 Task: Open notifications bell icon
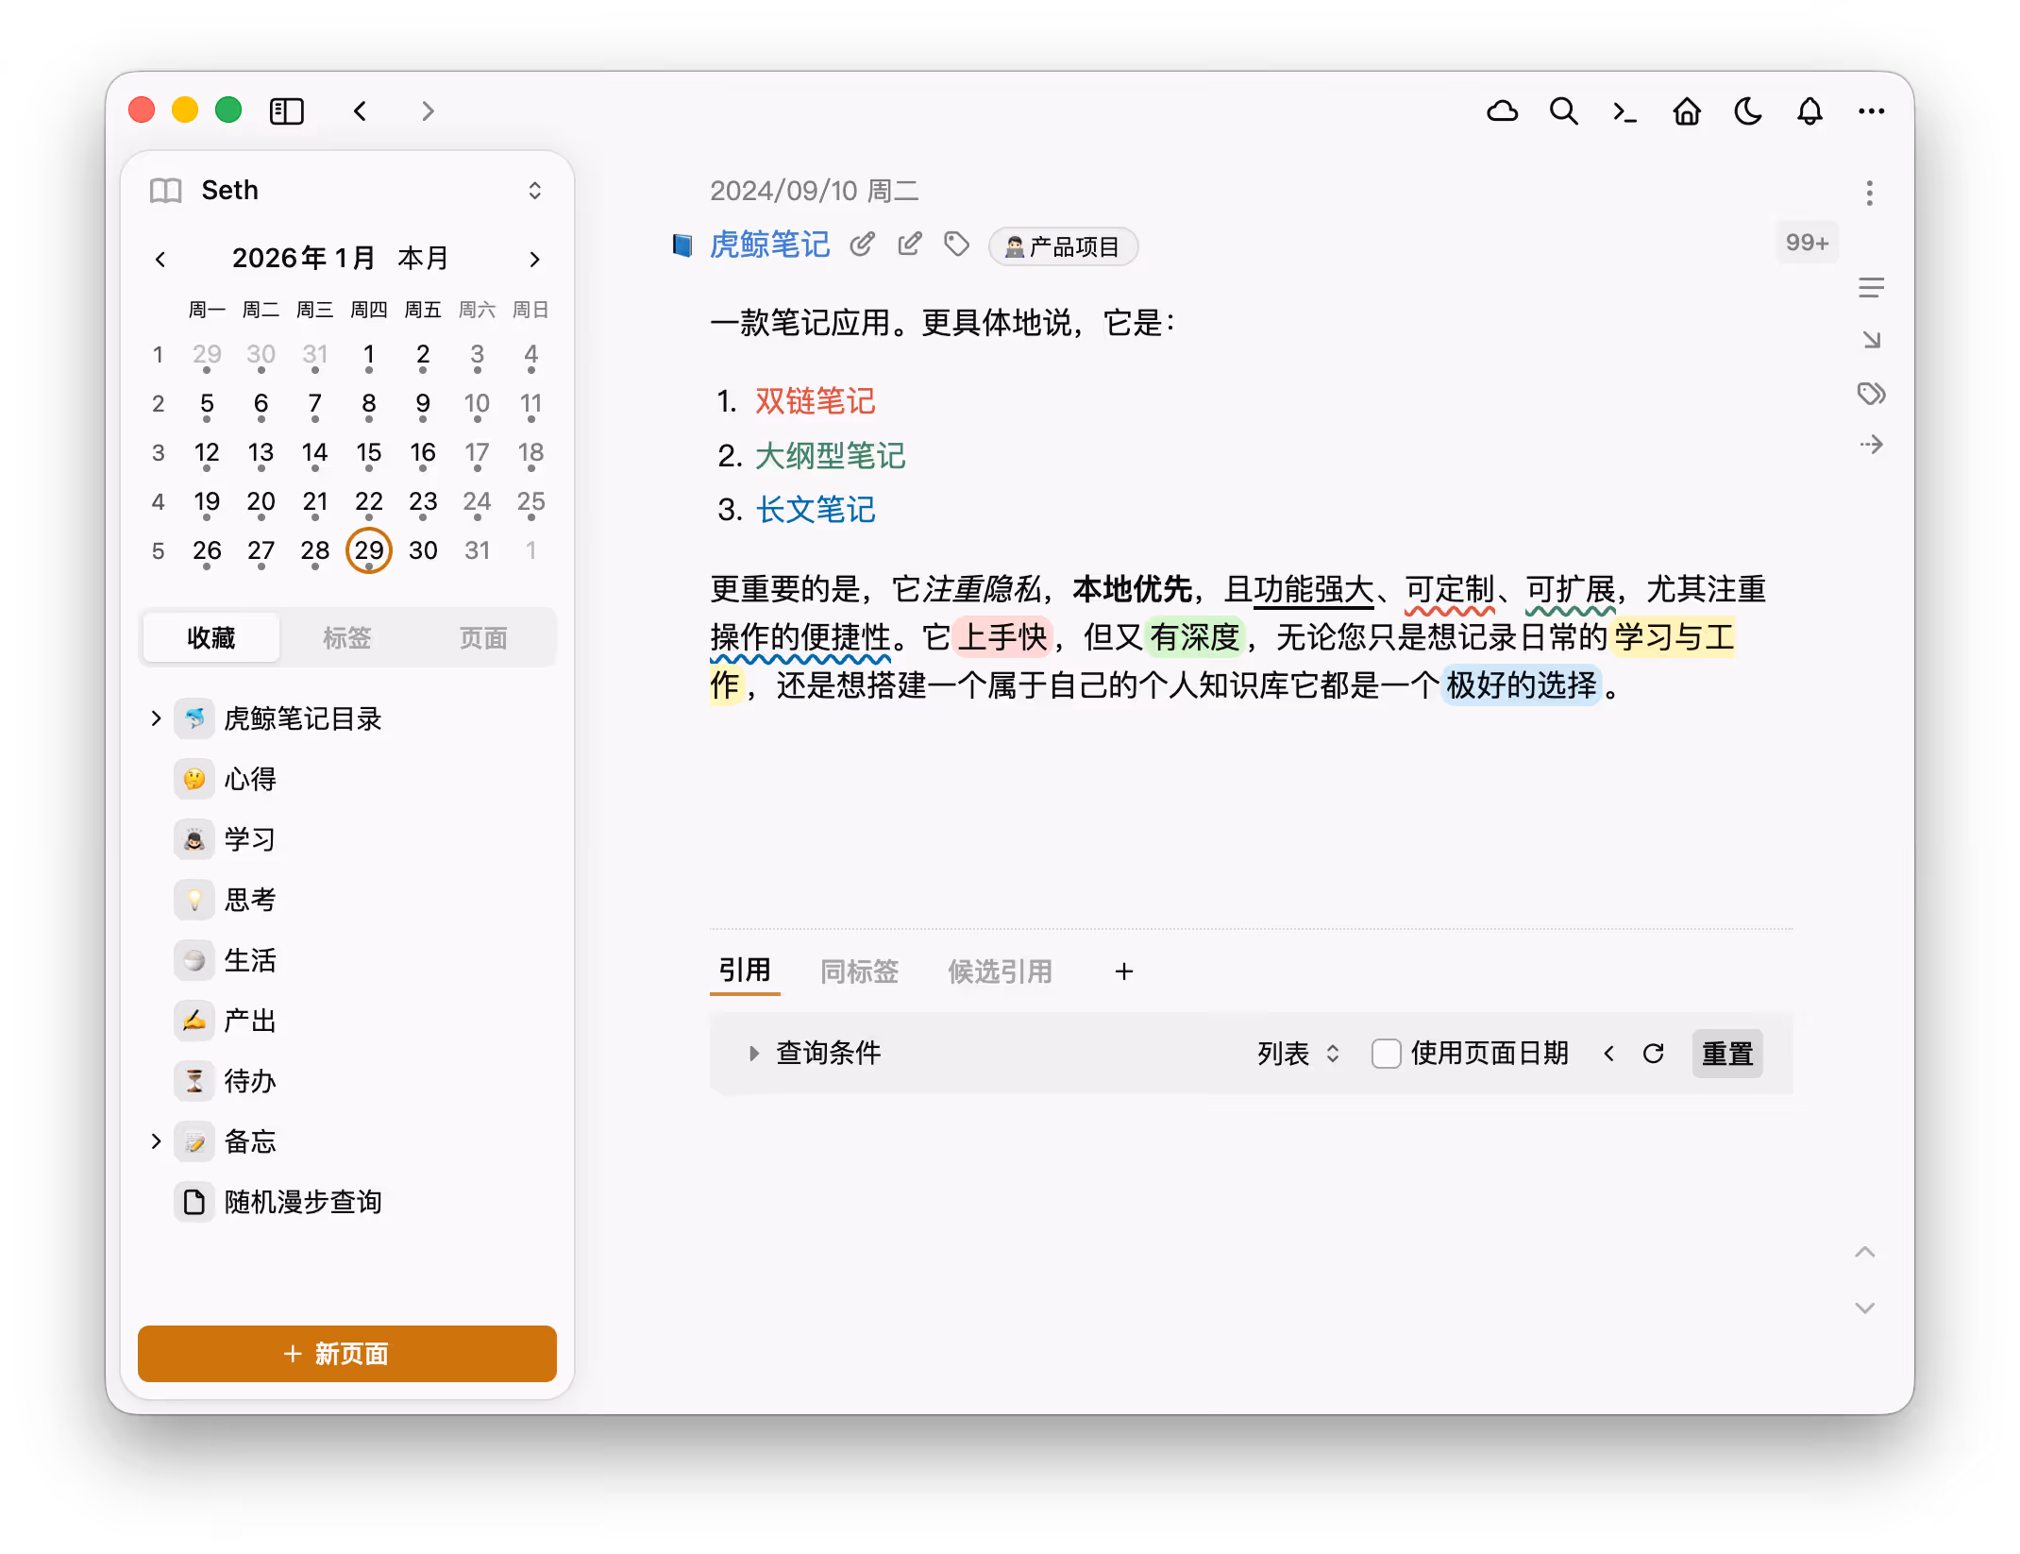pyautogui.click(x=1810, y=111)
